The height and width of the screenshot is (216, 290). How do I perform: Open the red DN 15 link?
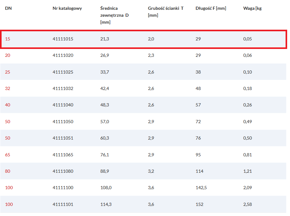(x=8, y=39)
